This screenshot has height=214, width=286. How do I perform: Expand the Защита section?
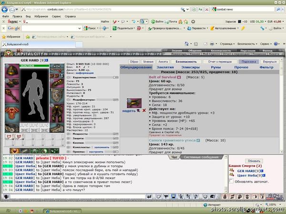tap(68, 138)
